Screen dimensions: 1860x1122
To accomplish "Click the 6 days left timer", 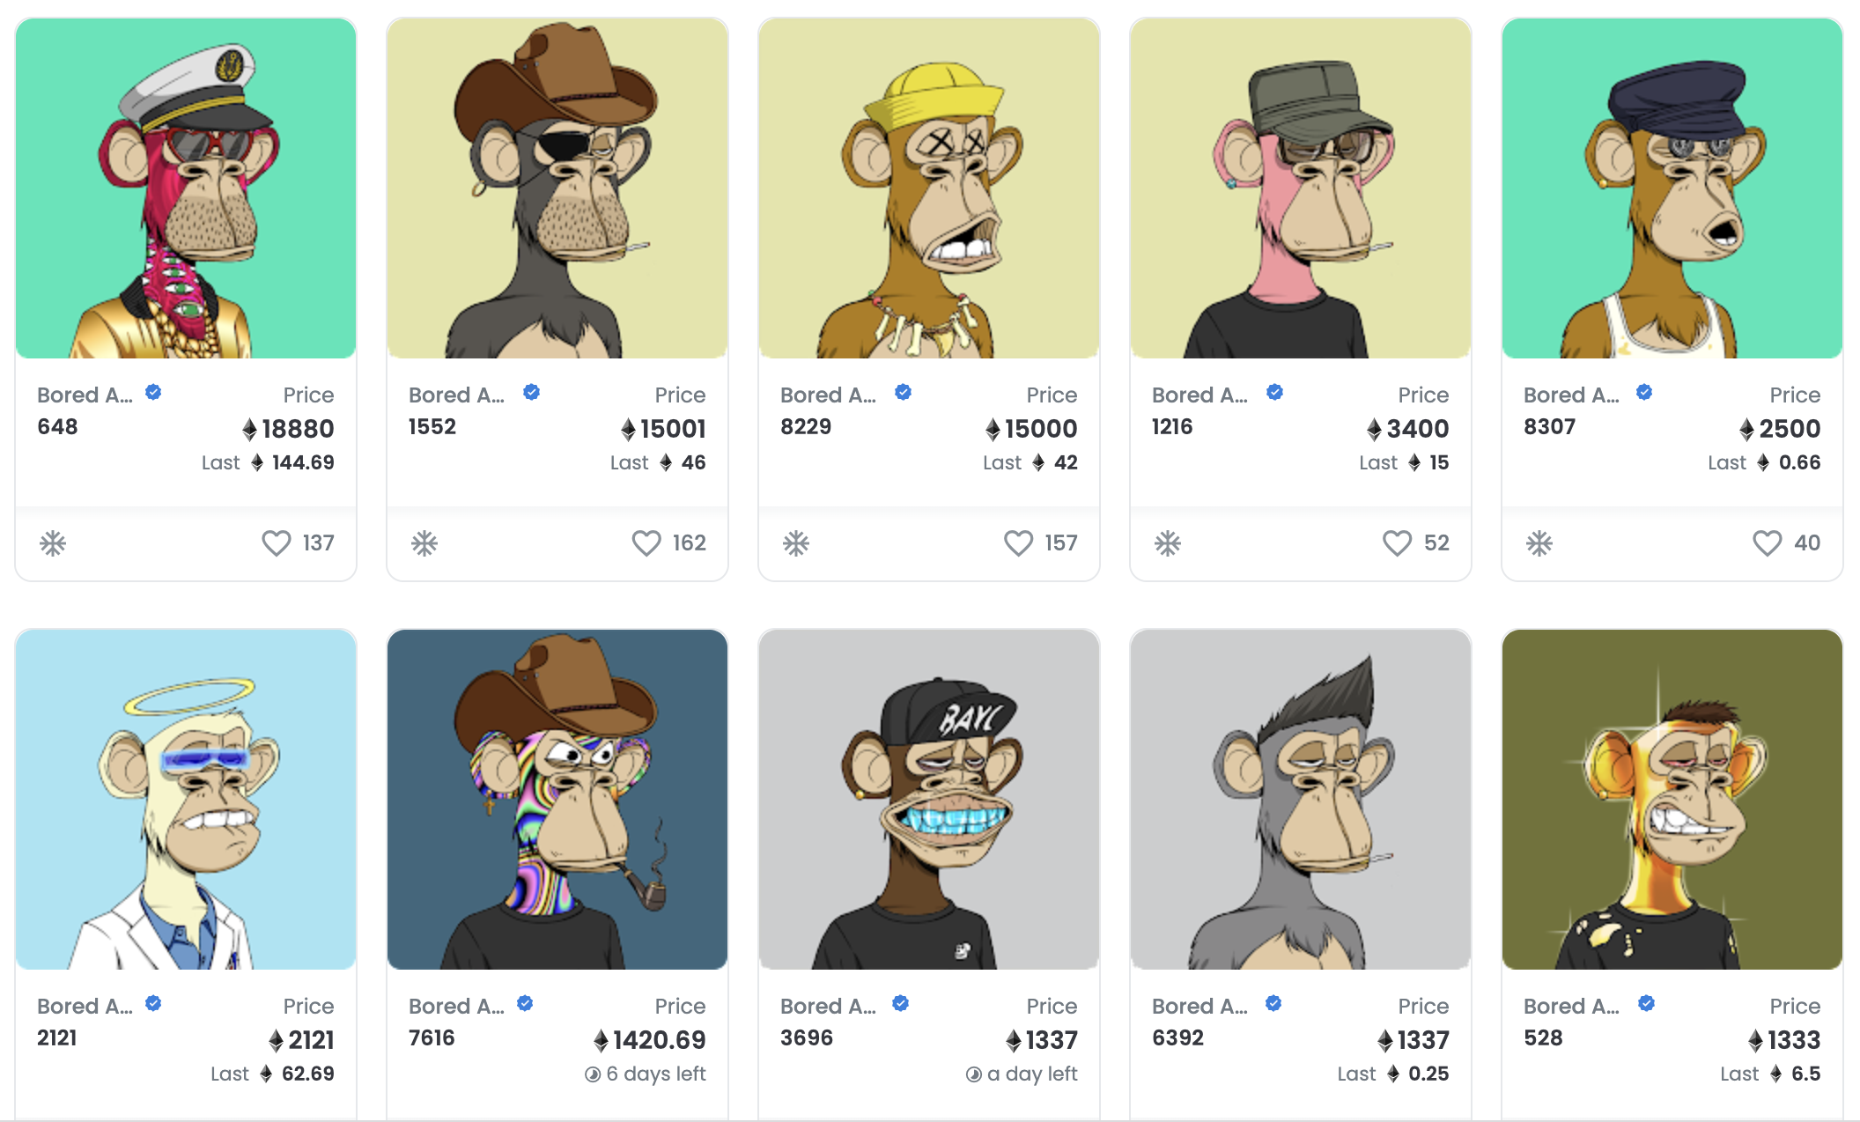I will [x=646, y=1074].
